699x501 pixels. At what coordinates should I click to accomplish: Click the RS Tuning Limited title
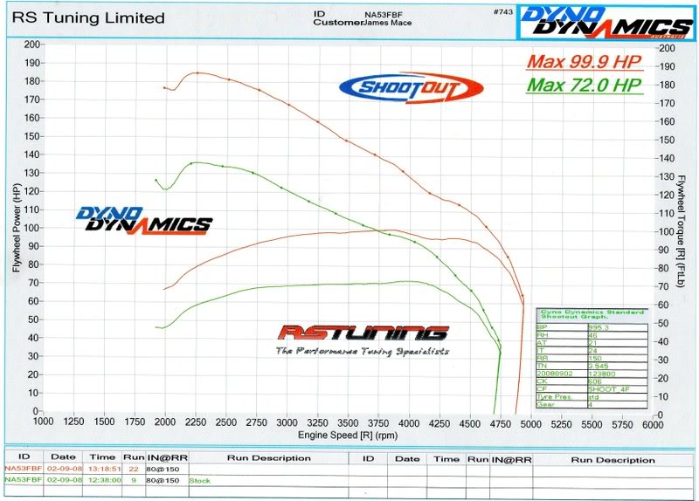tap(86, 17)
